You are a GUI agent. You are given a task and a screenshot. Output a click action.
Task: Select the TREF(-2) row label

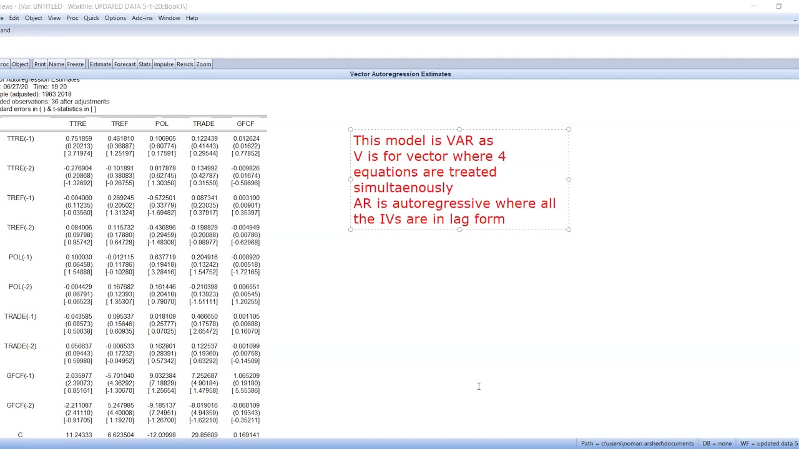(x=21, y=228)
